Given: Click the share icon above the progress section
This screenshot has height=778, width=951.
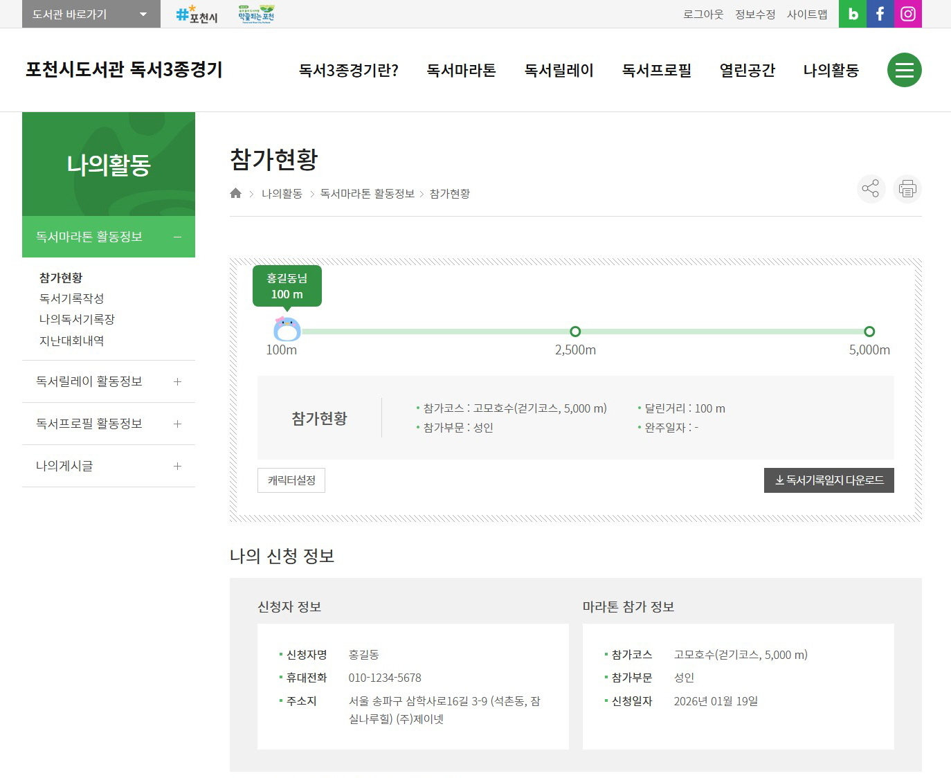Looking at the screenshot, I should coord(871,188).
